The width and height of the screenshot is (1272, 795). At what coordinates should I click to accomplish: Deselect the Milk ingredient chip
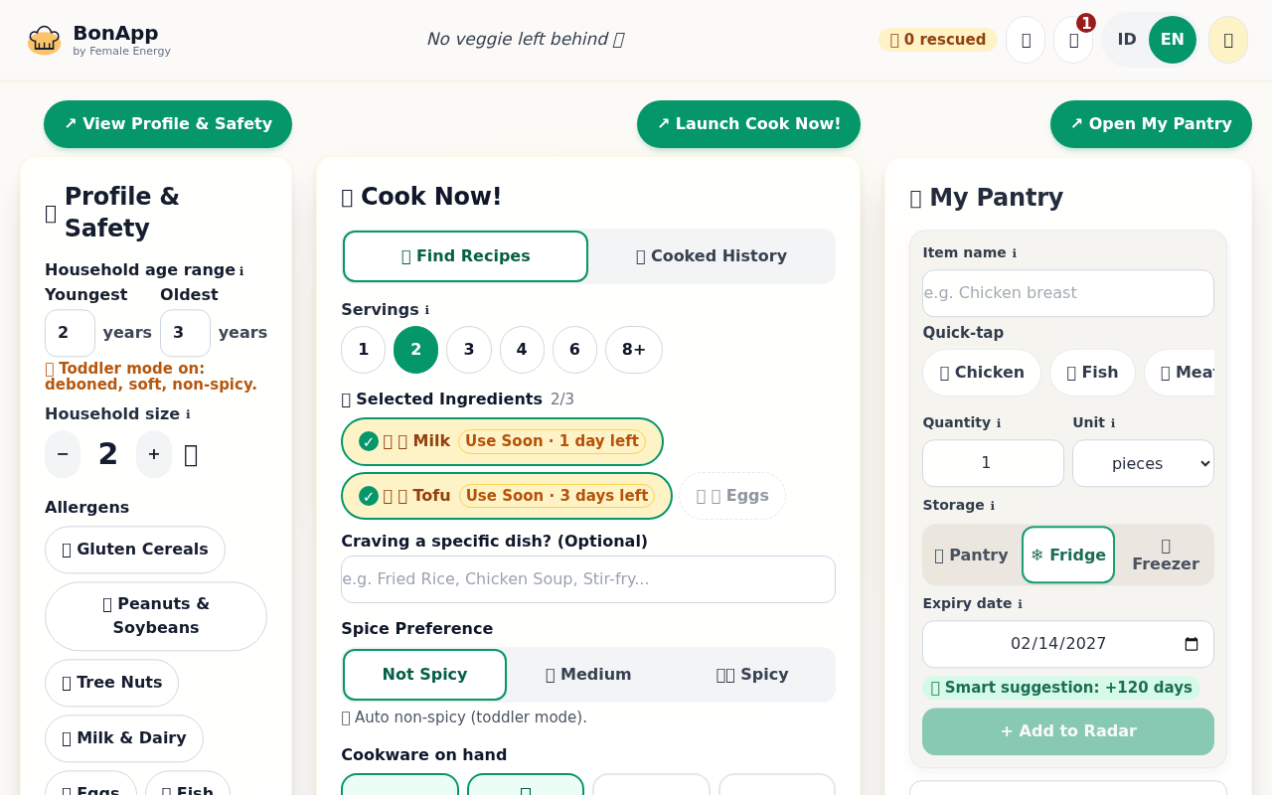point(502,441)
